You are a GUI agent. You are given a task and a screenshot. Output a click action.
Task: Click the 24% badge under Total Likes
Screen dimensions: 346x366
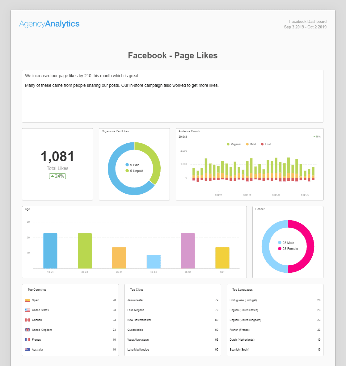click(57, 176)
